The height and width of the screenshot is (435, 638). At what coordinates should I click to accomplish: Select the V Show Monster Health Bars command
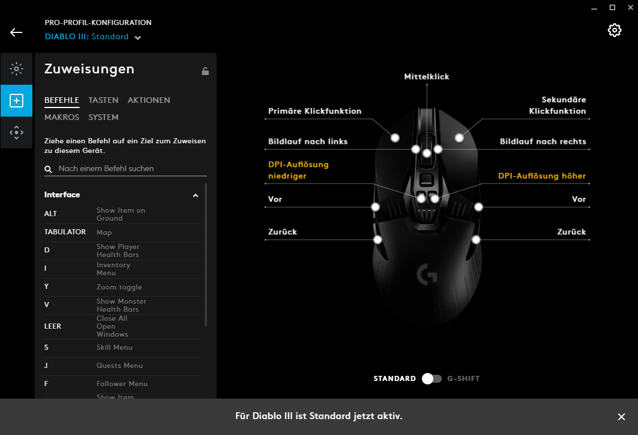pyautogui.click(x=122, y=305)
